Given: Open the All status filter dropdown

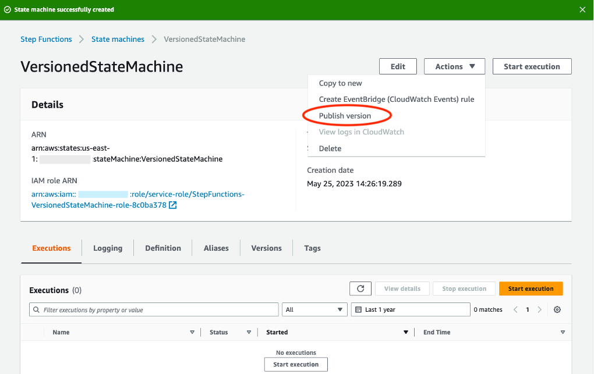Looking at the screenshot, I should [x=314, y=309].
